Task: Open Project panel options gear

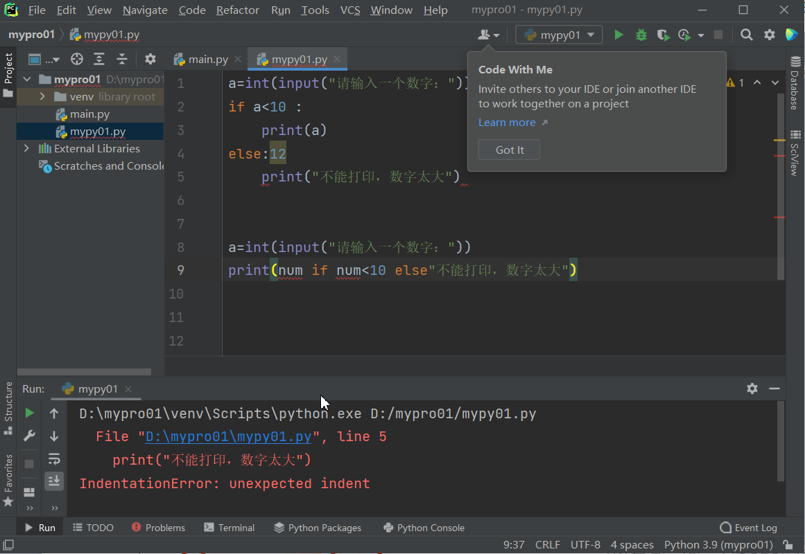Action: 150,59
